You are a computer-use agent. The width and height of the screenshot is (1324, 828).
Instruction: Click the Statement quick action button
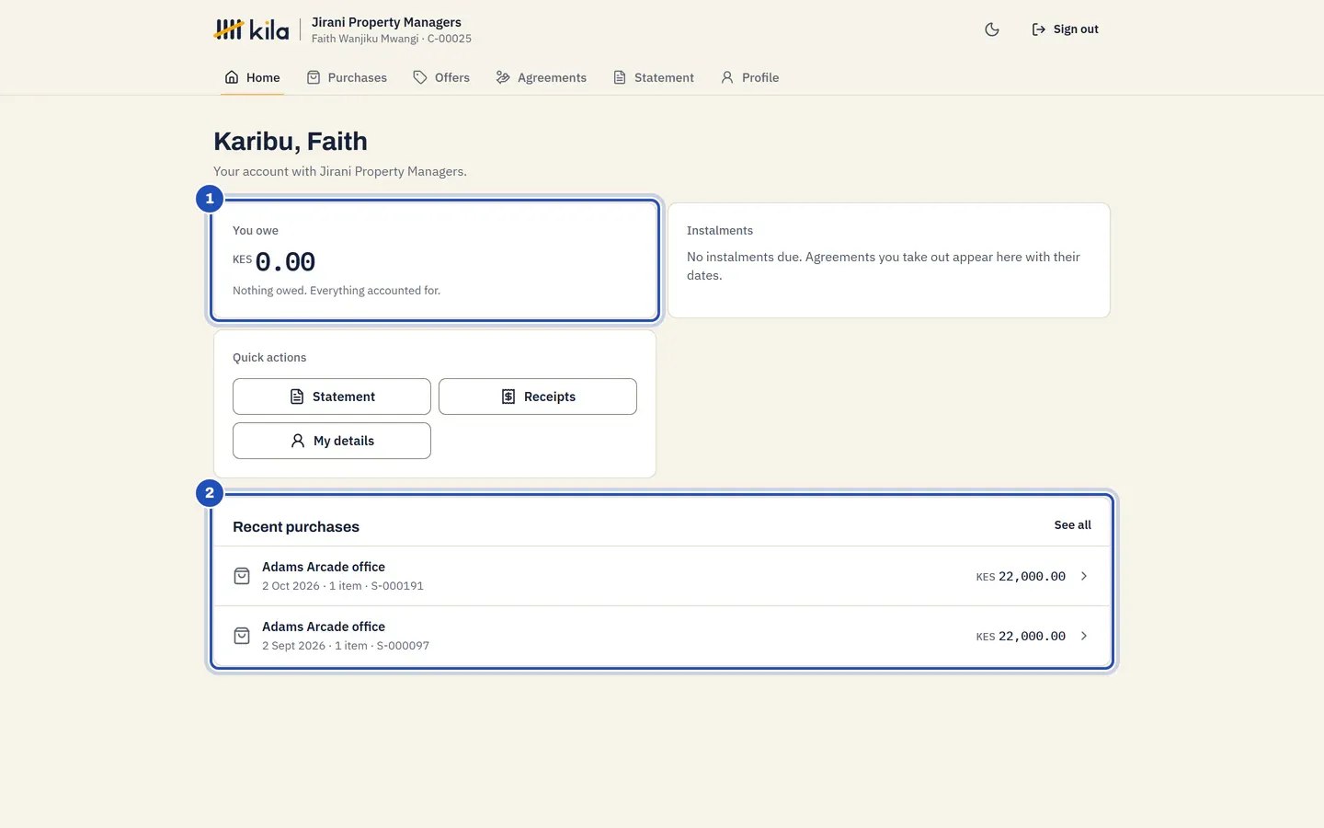[x=332, y=397]
